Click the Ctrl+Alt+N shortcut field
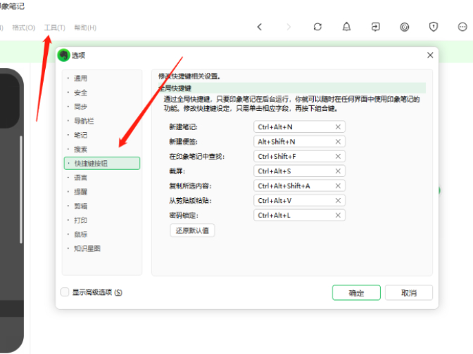Image resolution: width=473 pixels, height=354 pixels. click(x=299, y=127)
